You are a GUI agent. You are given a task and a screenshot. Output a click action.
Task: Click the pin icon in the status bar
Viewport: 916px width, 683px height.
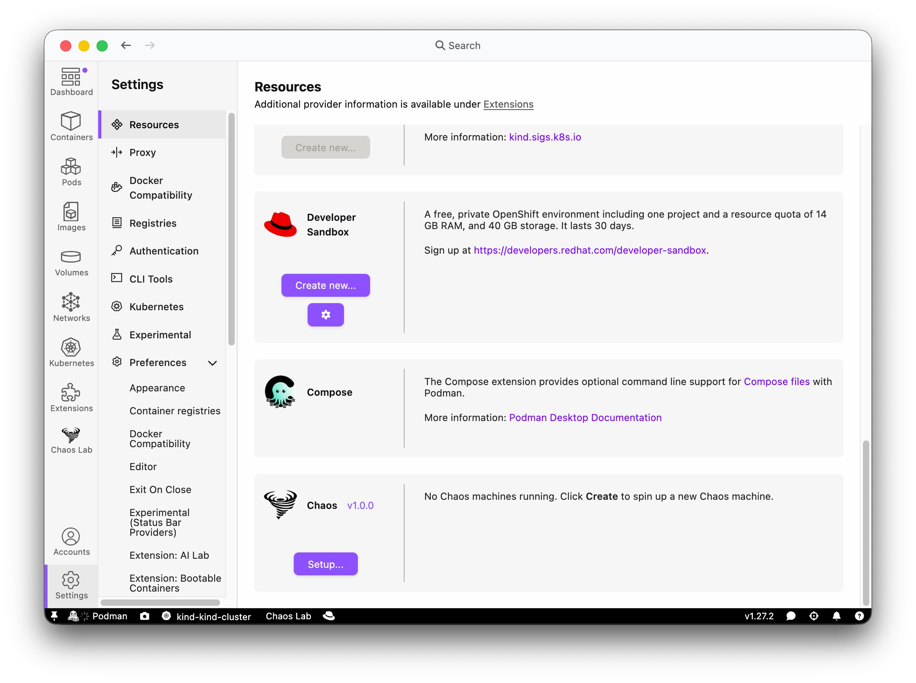[54, 616]
